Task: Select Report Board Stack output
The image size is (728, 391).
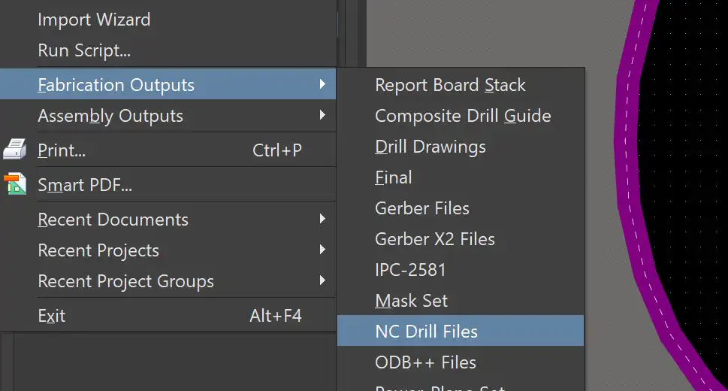Action: (x=450, y=85)
